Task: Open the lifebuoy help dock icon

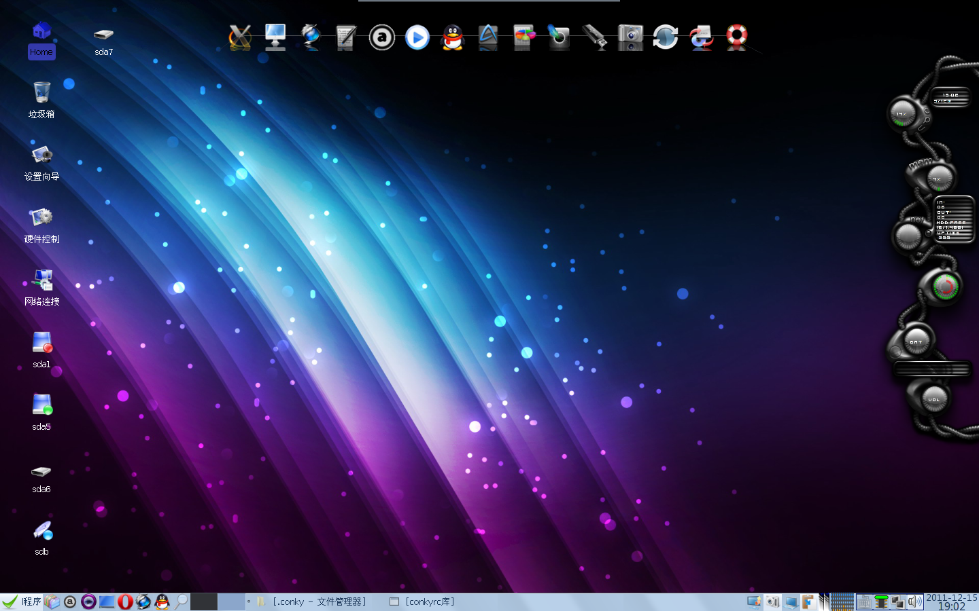Action: [x=737, y=37]
